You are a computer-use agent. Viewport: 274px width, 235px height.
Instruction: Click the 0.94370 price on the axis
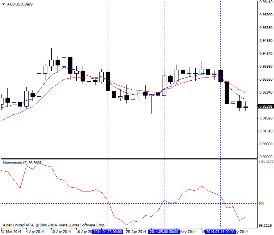tap(265, 54)
